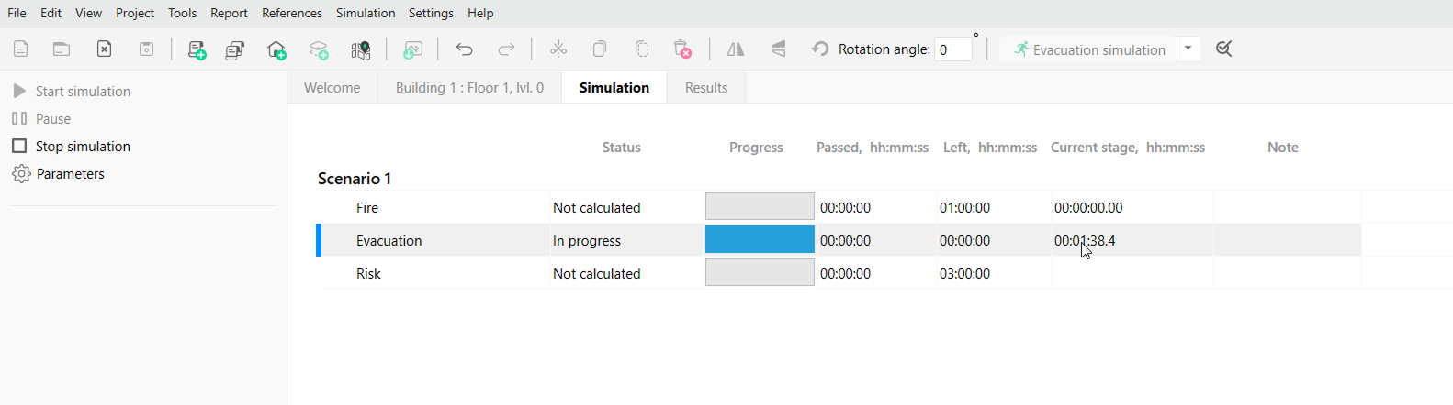Viewport: 1453px width, 405px height.
Task: Click the Note column header
Action: (x=1283, y=147)
